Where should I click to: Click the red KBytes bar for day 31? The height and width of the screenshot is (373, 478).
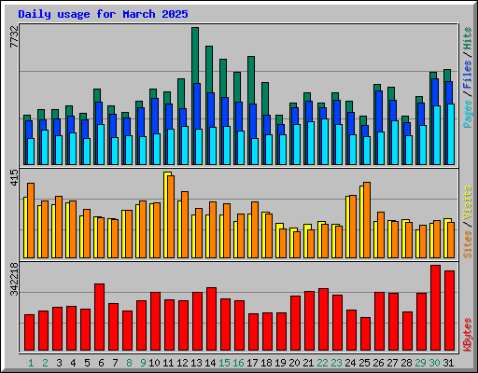449,311
